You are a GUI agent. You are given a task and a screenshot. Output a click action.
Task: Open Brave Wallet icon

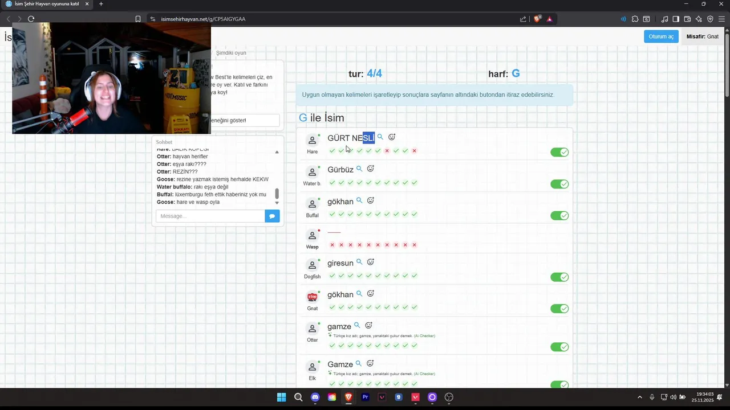point(687,19)
